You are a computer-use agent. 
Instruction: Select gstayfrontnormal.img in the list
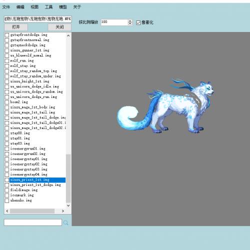click(30, 40)
